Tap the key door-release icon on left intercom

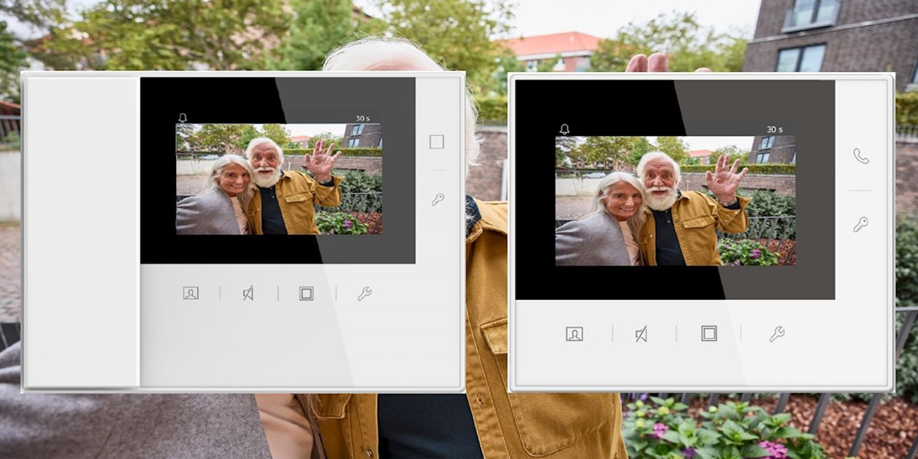click(437, 200)
